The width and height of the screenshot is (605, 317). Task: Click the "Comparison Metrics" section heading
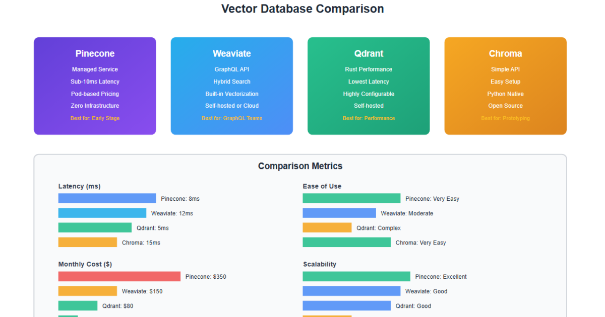point(300,166)
